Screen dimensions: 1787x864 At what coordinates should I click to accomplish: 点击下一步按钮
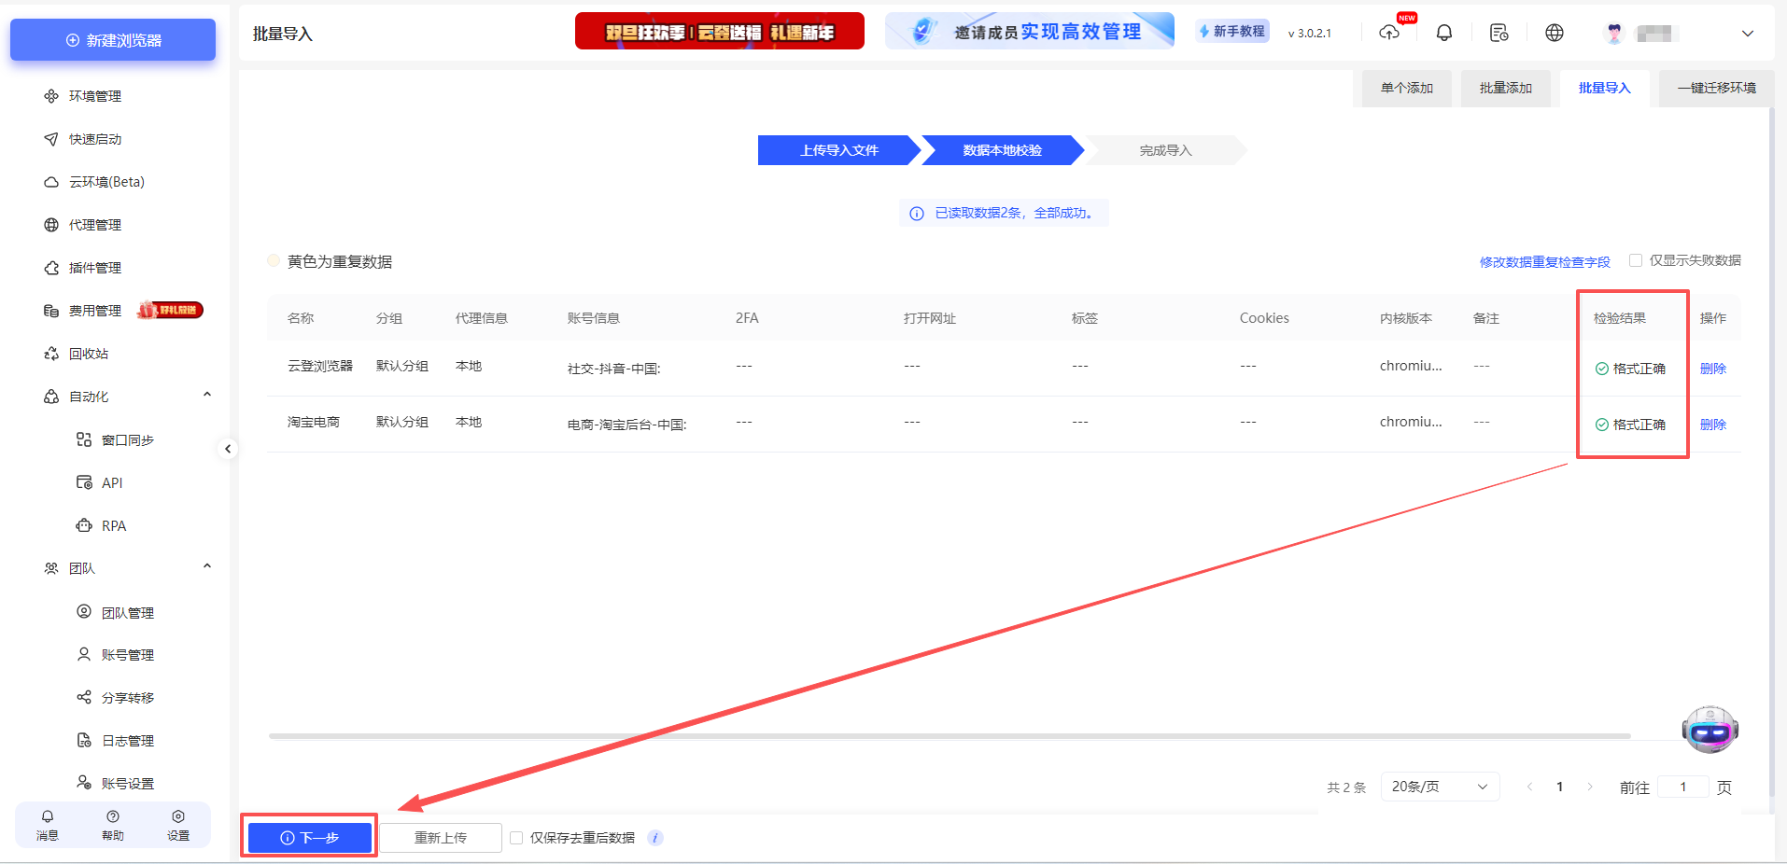[x=309, y=837]
